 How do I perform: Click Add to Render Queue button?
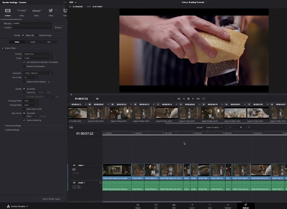coord(51,199)
